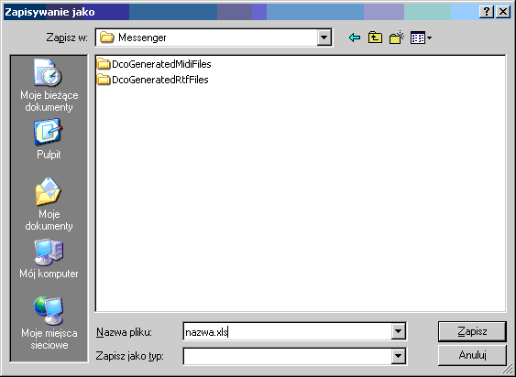Image resolution: width=516 pixels, height=377 pixels.
Task: Click the Messenger folder combo box
Action: [x=214, y=38]
